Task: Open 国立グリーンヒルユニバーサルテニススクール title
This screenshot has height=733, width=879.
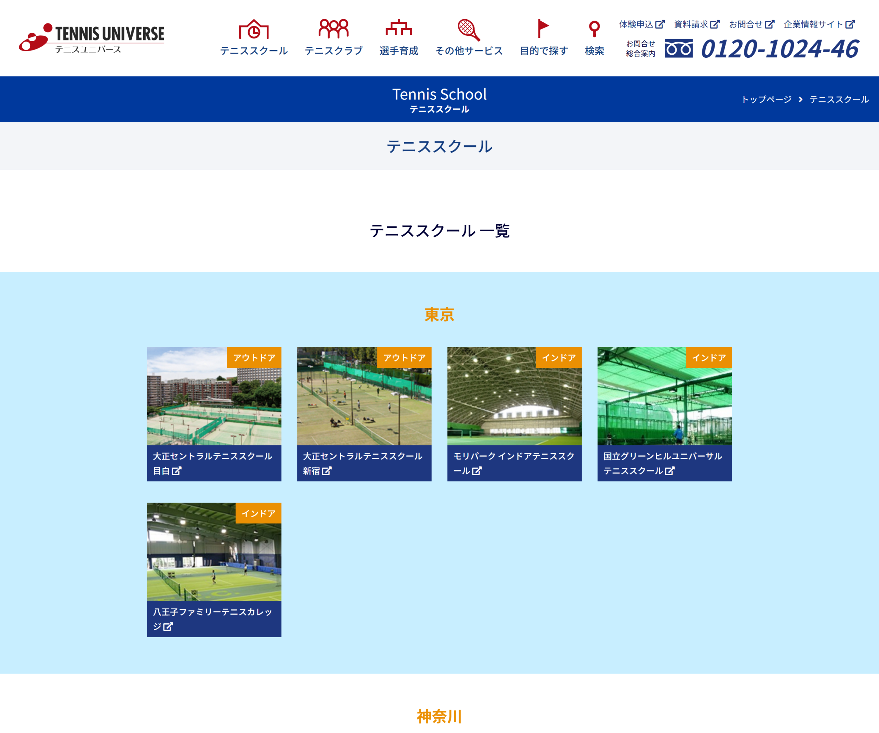Action: point(665,463)
